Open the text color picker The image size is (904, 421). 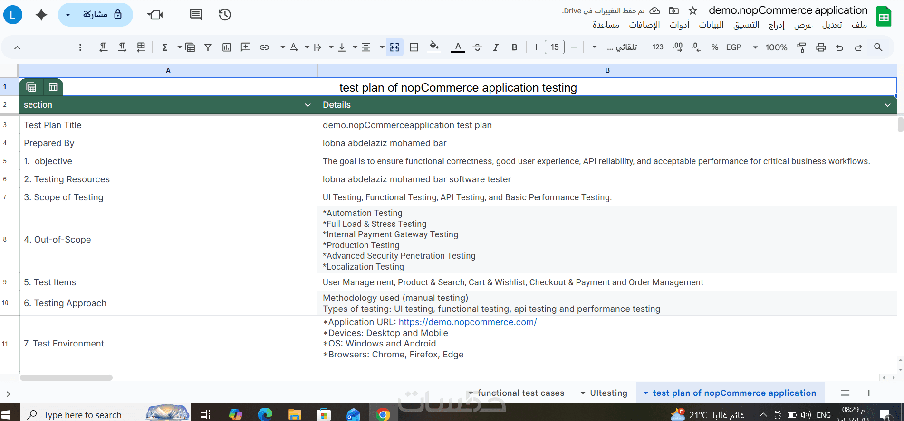click(x=458, y=47)
